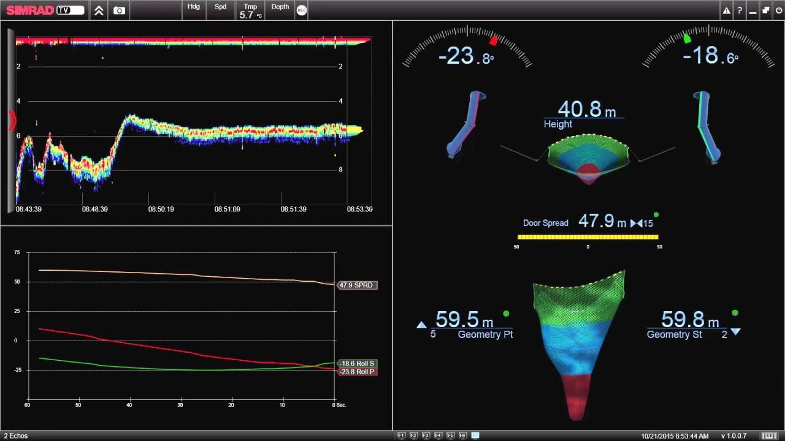Click the REC recording icon
Image resolution: width=785 pixels, height=441 pixels.
(302, 10)
